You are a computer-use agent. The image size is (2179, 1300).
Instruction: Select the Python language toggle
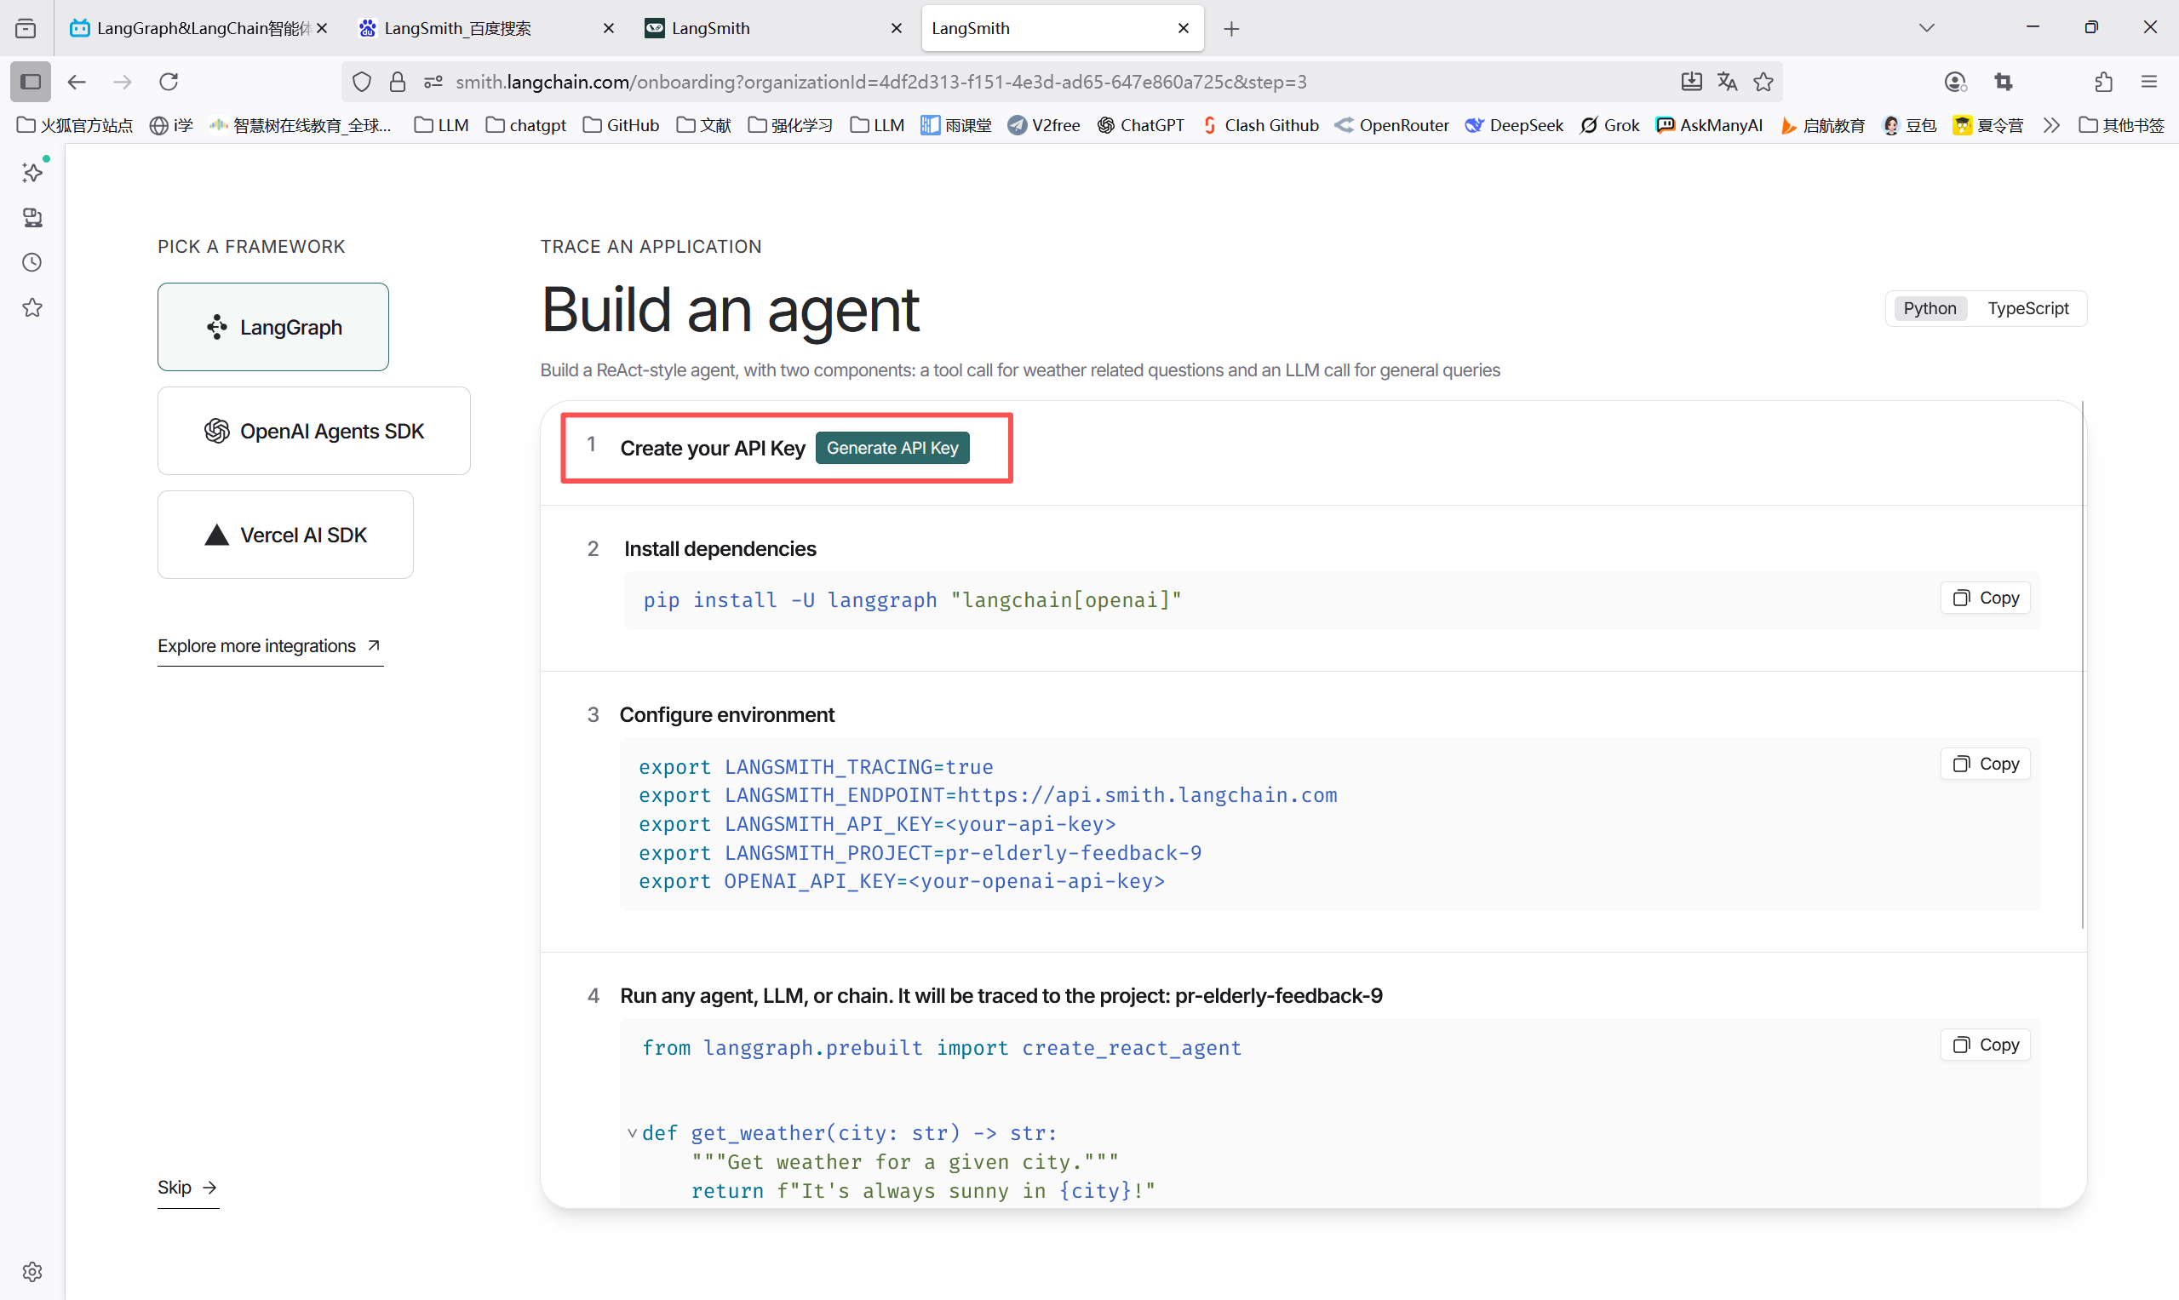tap(1930, 308)
